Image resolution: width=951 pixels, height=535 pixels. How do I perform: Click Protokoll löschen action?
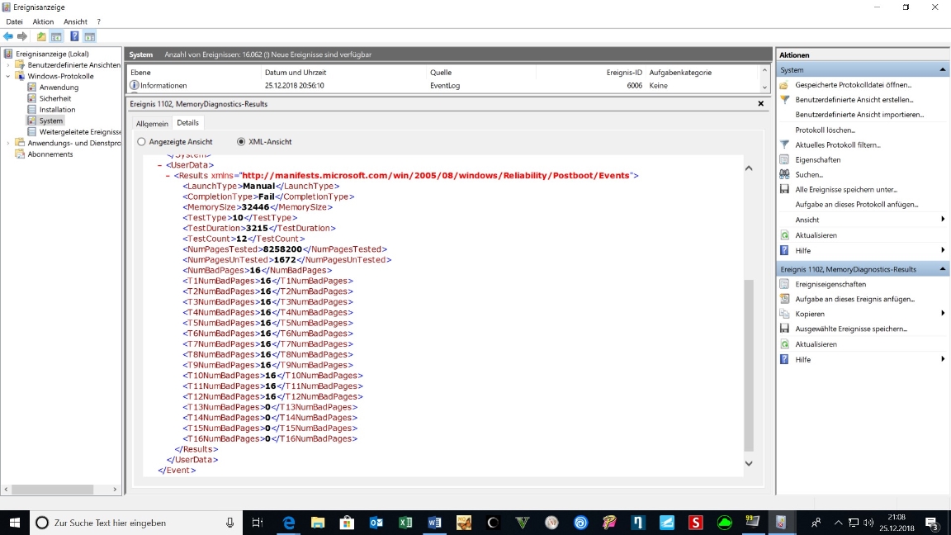click(x=825, y=130)
